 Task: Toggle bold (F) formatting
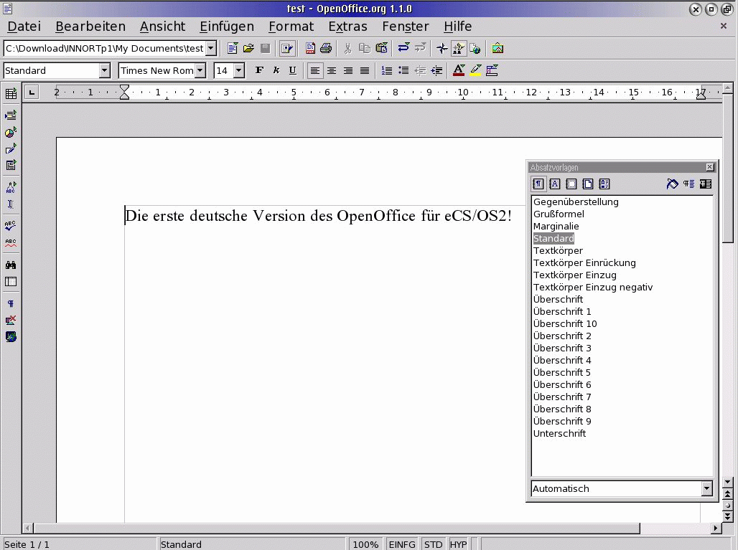[x=259, y=70]
